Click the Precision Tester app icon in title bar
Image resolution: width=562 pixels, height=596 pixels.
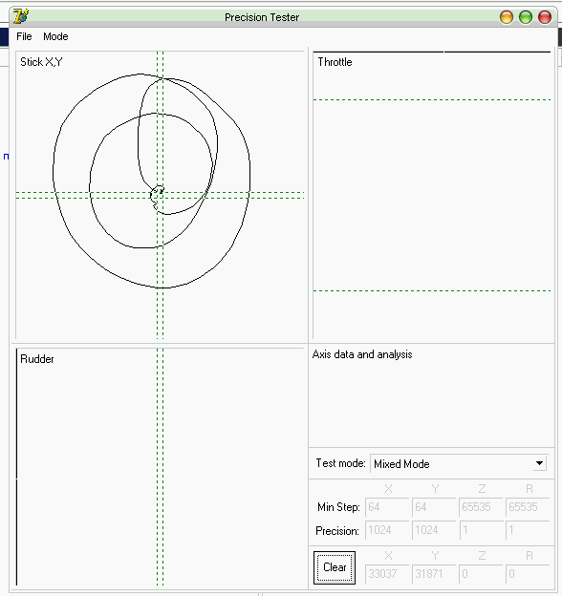point(20,16)
